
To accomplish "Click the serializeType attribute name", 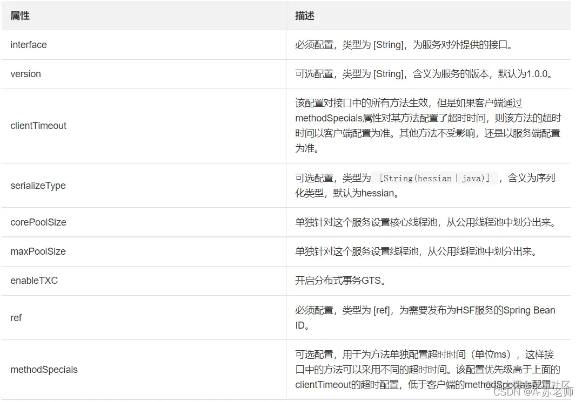I will tap(38, 185).
